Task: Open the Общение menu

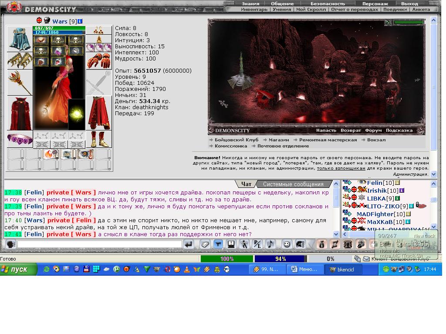Action: pyautogui.click(x=282, y=3)
